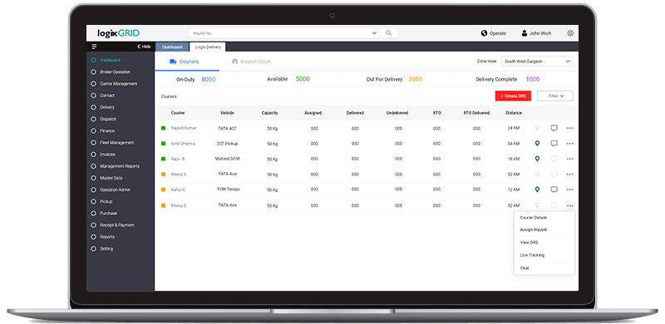
Task: Choose Live Tracking from context menu
Action: point(532,255)
